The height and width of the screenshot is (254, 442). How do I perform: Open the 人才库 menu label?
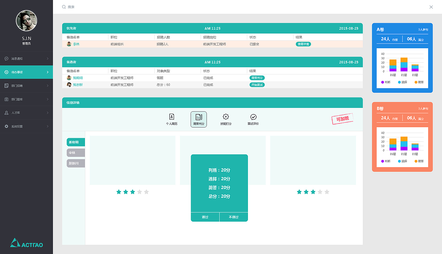click(16, 113)
